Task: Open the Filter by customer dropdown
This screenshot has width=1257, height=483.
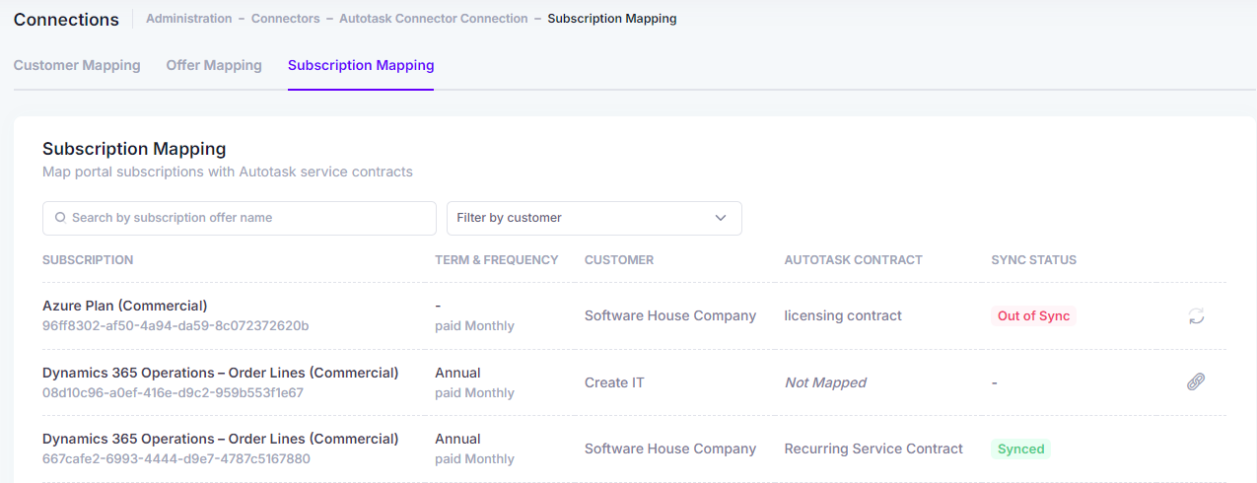Action: (x=594, y=218)
